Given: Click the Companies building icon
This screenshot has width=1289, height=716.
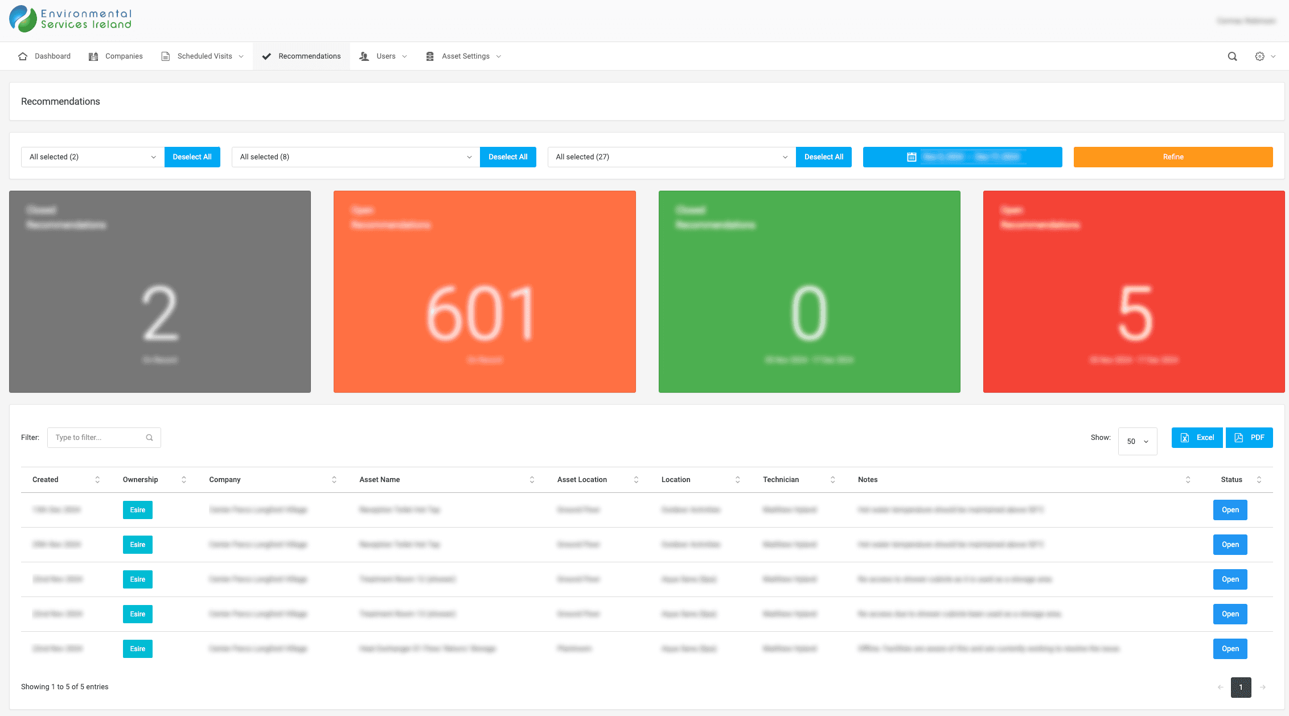Looking at the screenshot, I should (x=93, y=56).
